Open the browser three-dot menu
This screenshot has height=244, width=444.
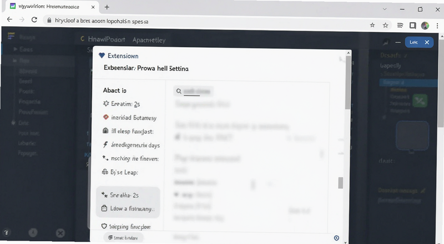(x=437, y=26)
